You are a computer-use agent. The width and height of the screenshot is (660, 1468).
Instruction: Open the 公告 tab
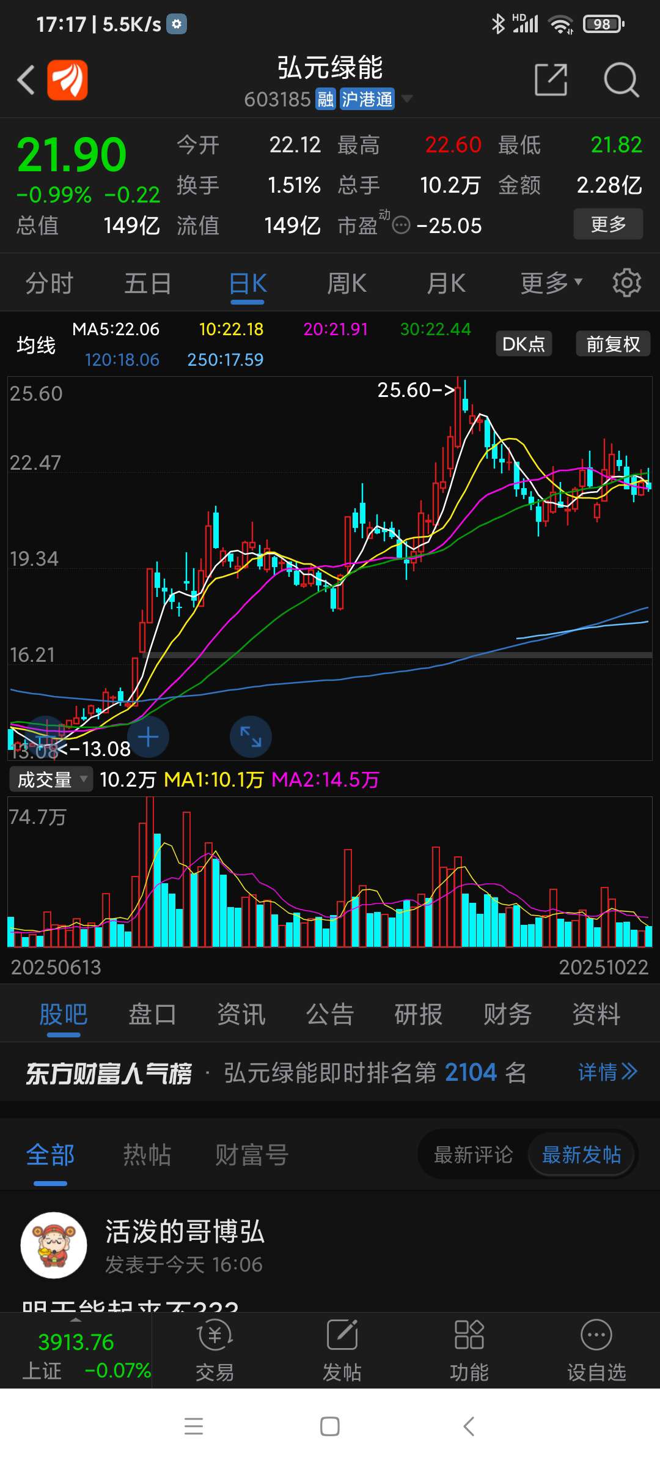pos(330,1014)
